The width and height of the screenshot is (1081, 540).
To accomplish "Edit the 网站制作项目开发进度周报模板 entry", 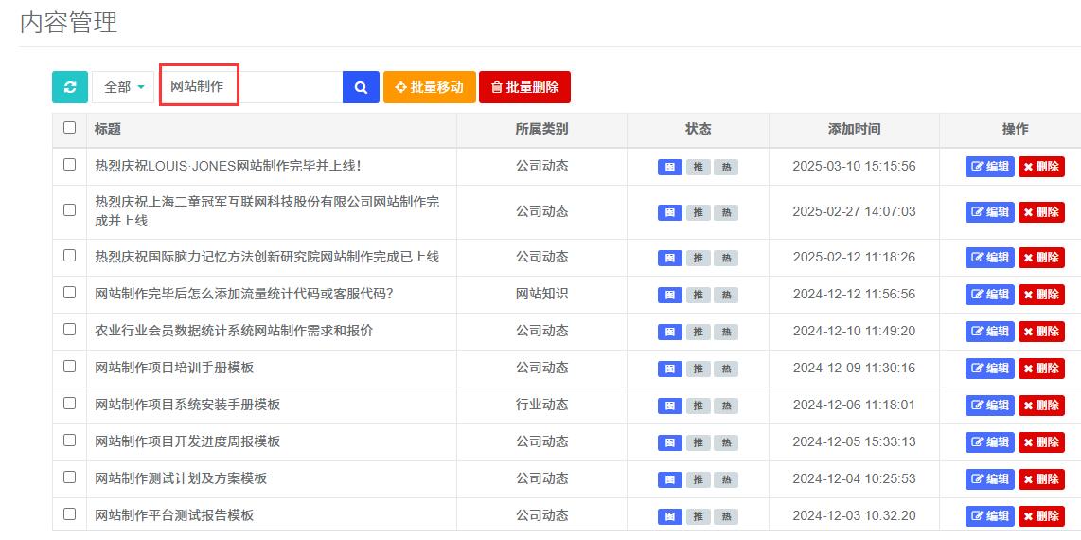I will (989, 442).
